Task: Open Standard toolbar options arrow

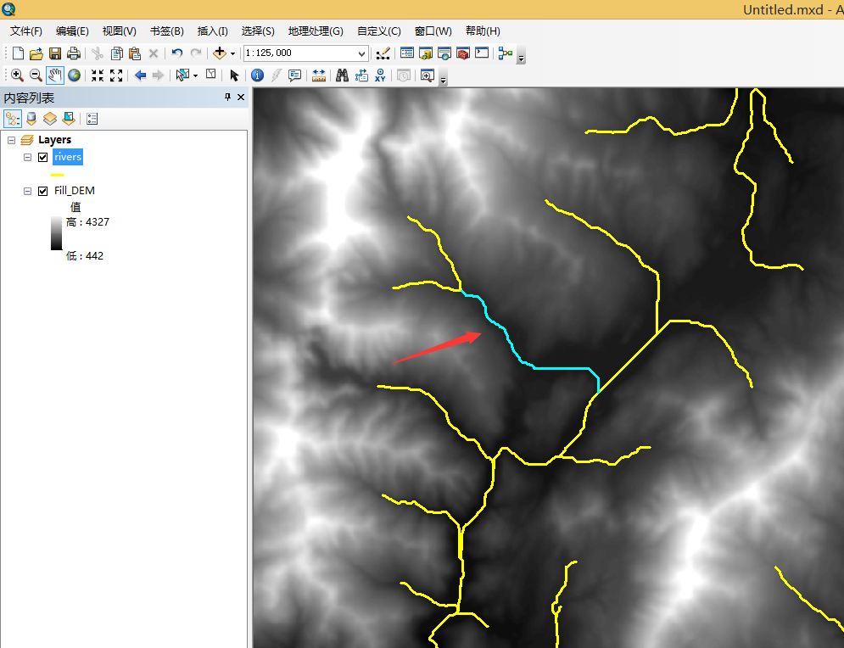Action: coord(521,56)
